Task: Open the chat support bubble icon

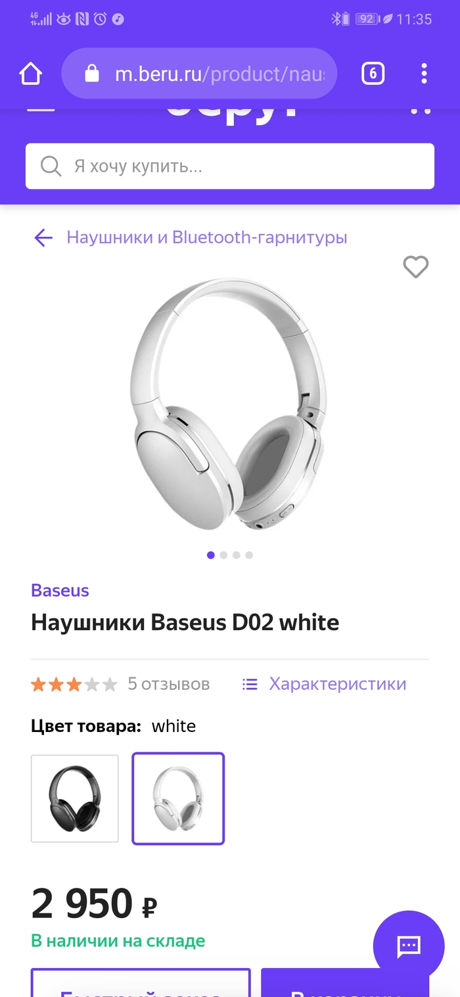Action: [408, 946]
